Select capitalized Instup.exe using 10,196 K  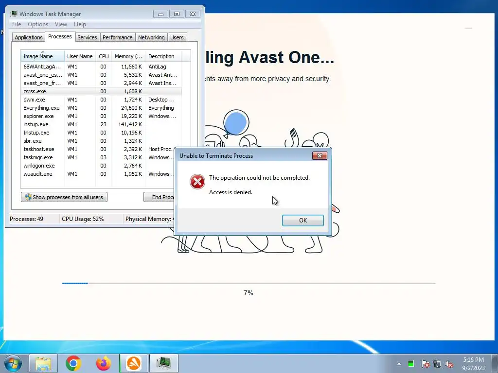click(x=101, y=133)
